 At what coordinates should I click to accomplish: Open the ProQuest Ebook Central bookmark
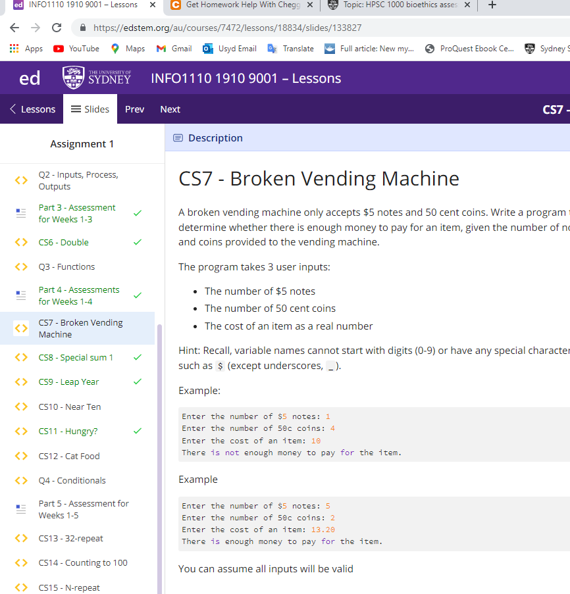pos(469,49)
